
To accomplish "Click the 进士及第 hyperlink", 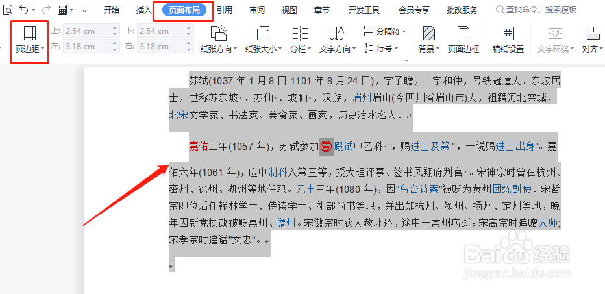I will [x=429, y=146].
